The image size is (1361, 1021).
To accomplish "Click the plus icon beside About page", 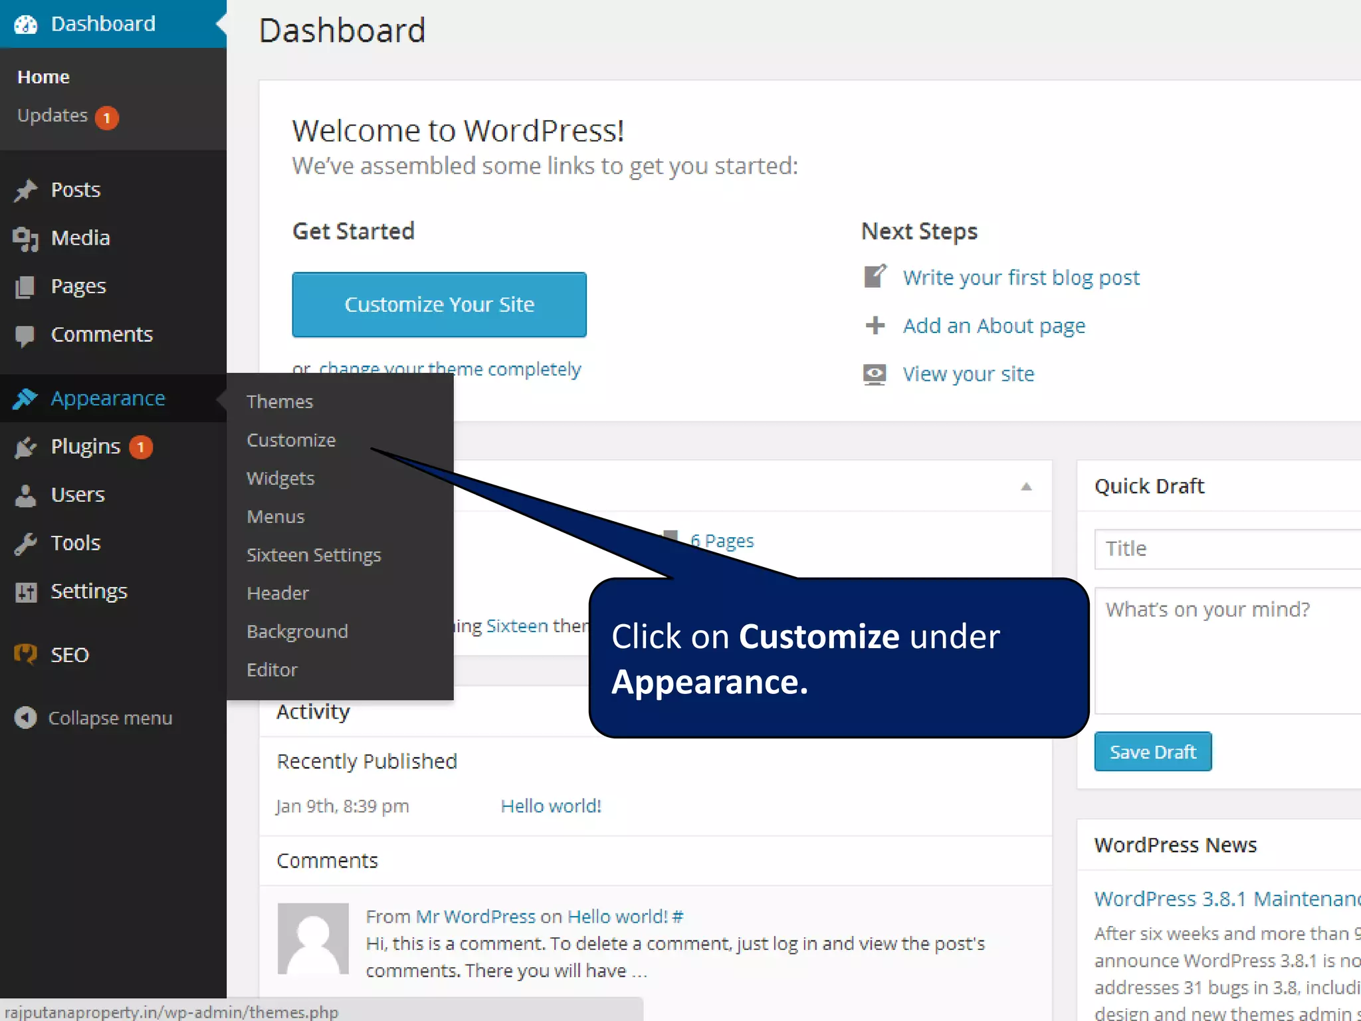I will 875,325.
